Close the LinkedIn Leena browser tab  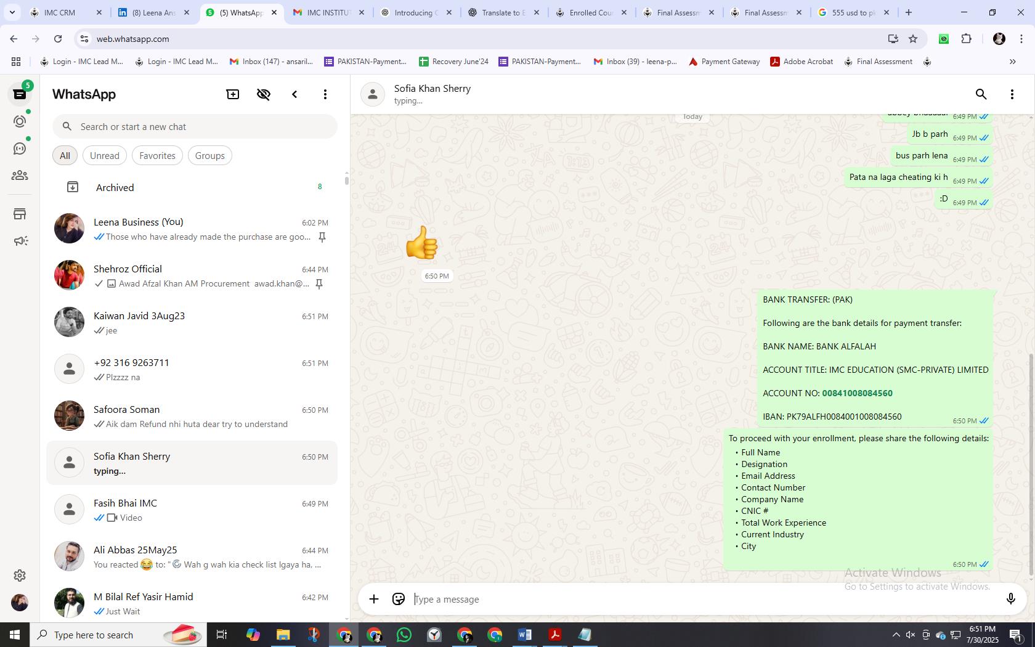[x=187, y=12]
